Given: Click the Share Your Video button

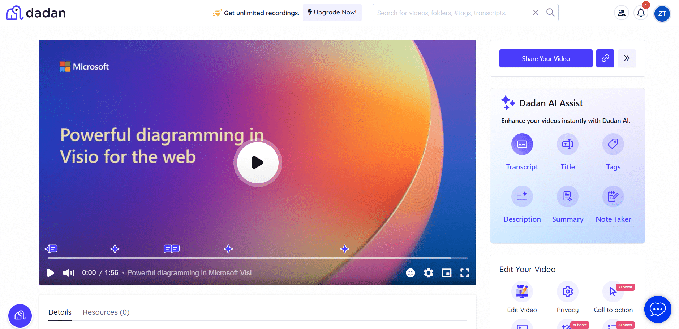Looking at the screenshot, I should coord(546,58).
